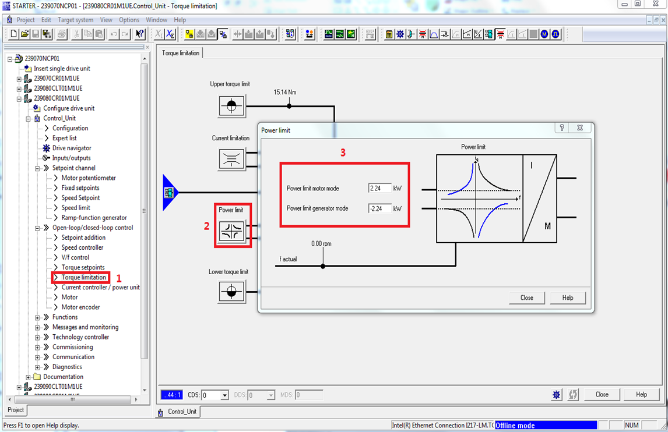668x432 pixels.
Task: Click the blue M motor toolbar icon
Action: (544, 34)
